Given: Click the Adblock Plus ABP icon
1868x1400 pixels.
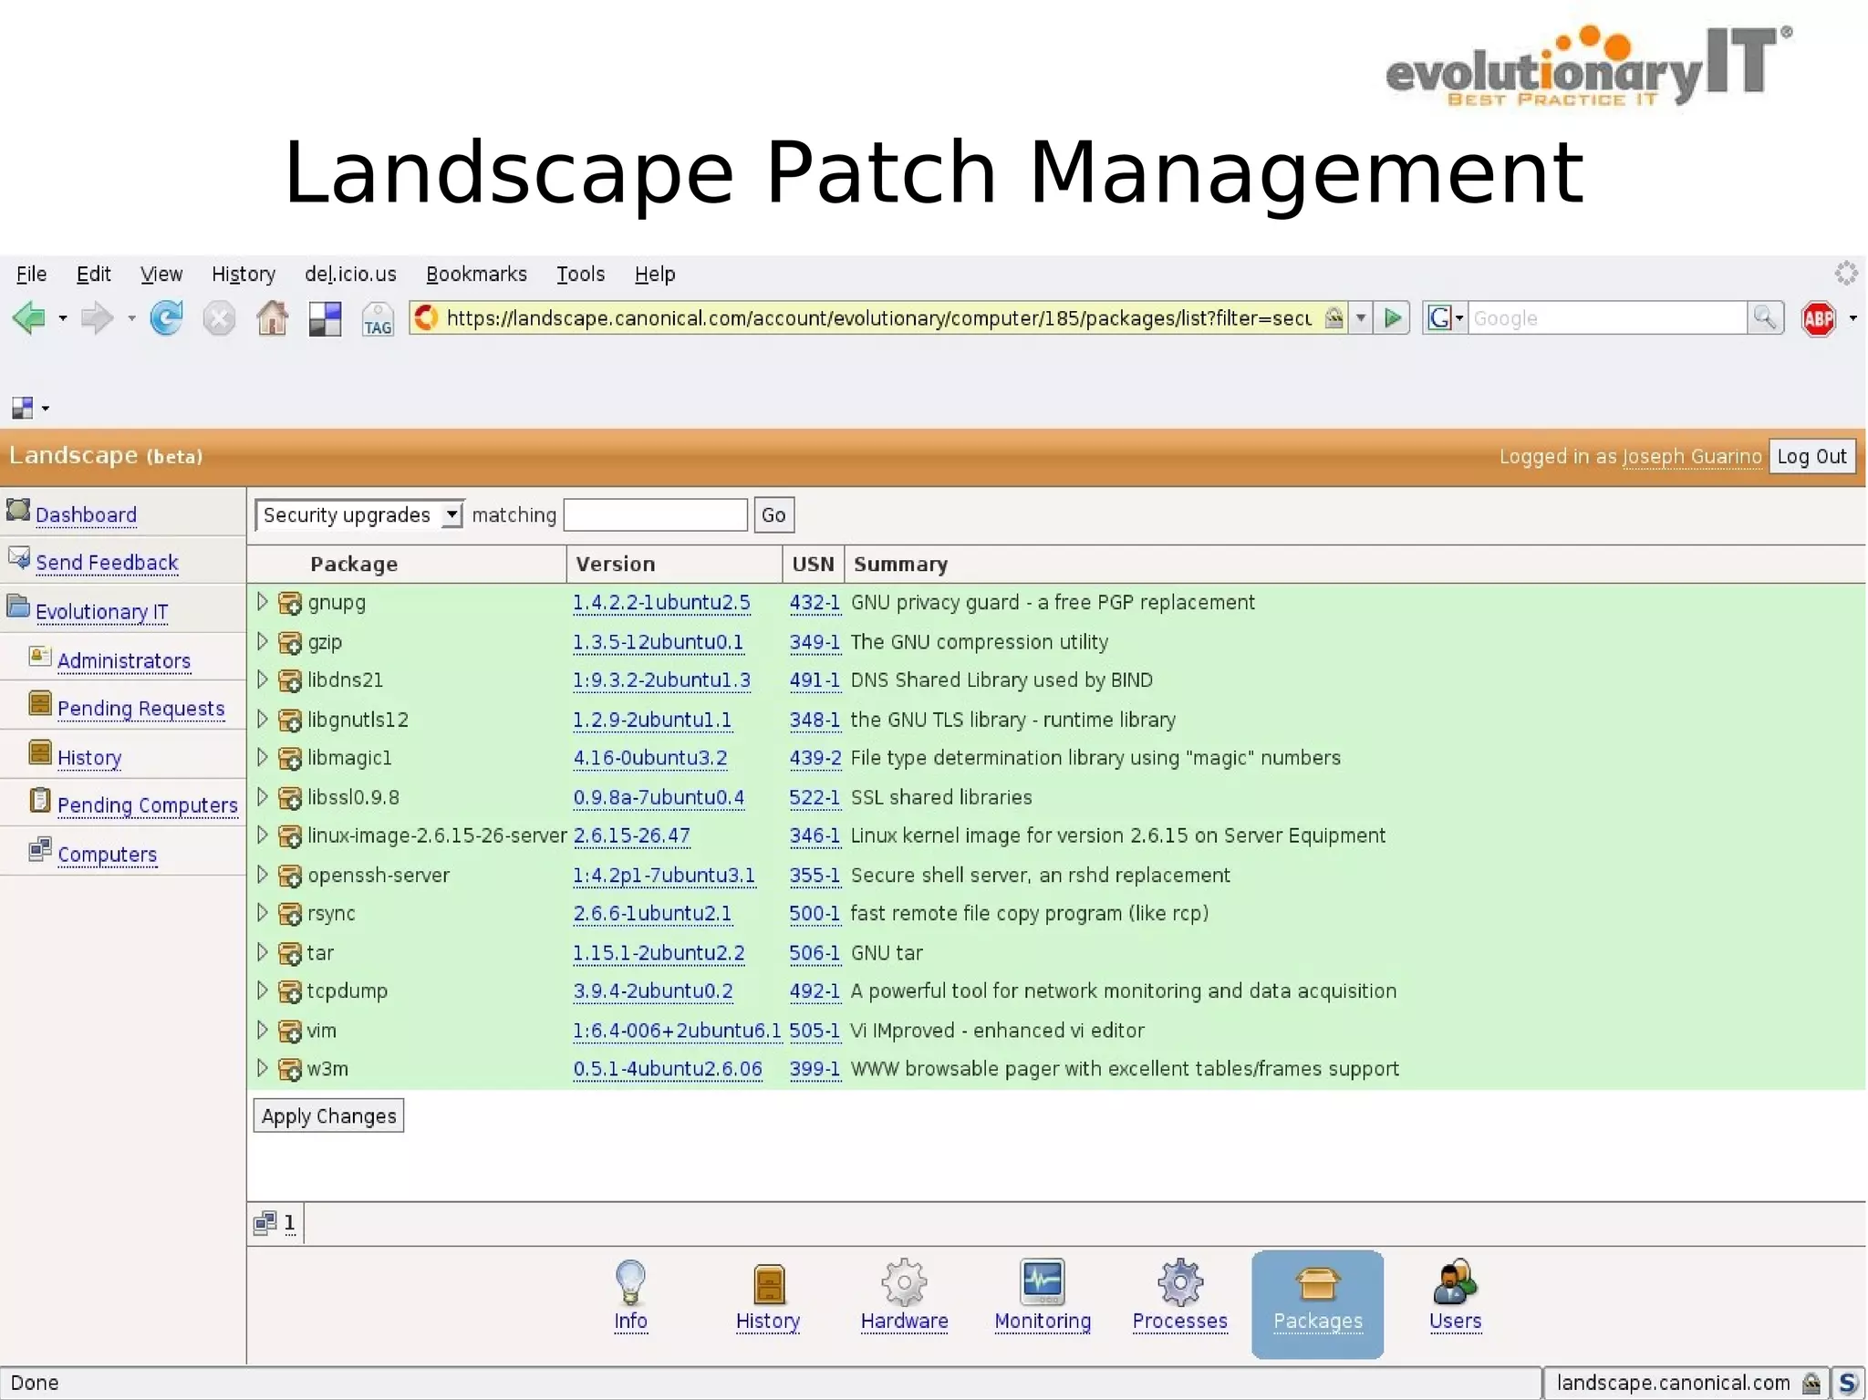Looking at the screenshot, I should pos(1818,319).
